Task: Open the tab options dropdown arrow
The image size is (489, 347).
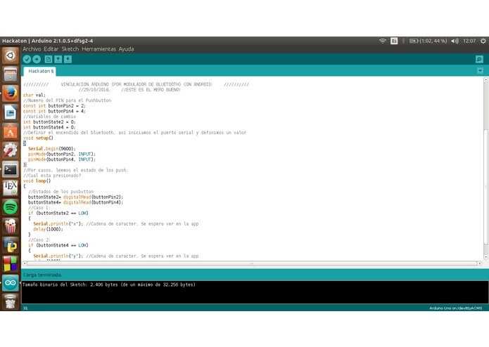Action: [x=480, y=71]
